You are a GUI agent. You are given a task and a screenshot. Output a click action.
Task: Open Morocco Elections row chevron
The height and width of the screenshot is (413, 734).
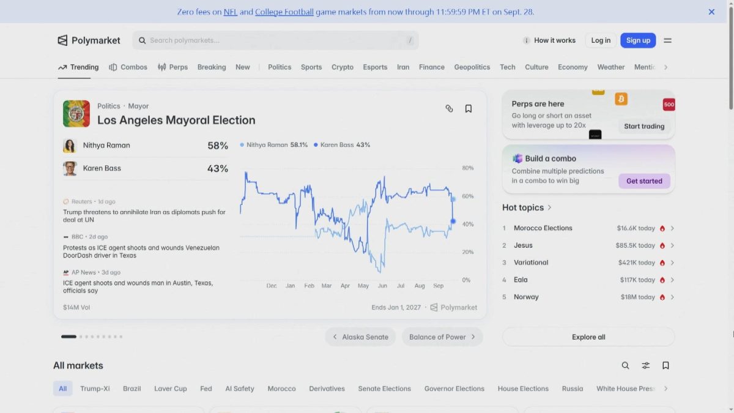(672, 228)
